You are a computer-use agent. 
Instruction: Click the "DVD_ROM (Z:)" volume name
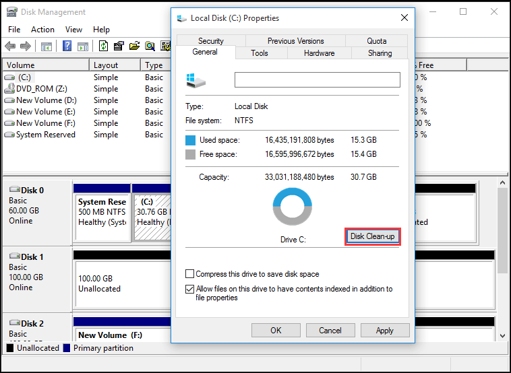[42, 89]
